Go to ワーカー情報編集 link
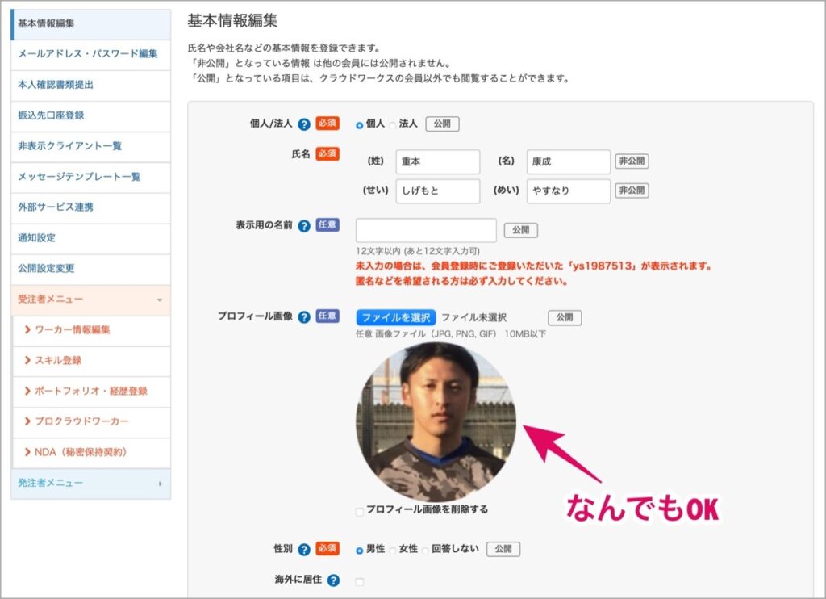826x599 pixels. click(72, 330)
